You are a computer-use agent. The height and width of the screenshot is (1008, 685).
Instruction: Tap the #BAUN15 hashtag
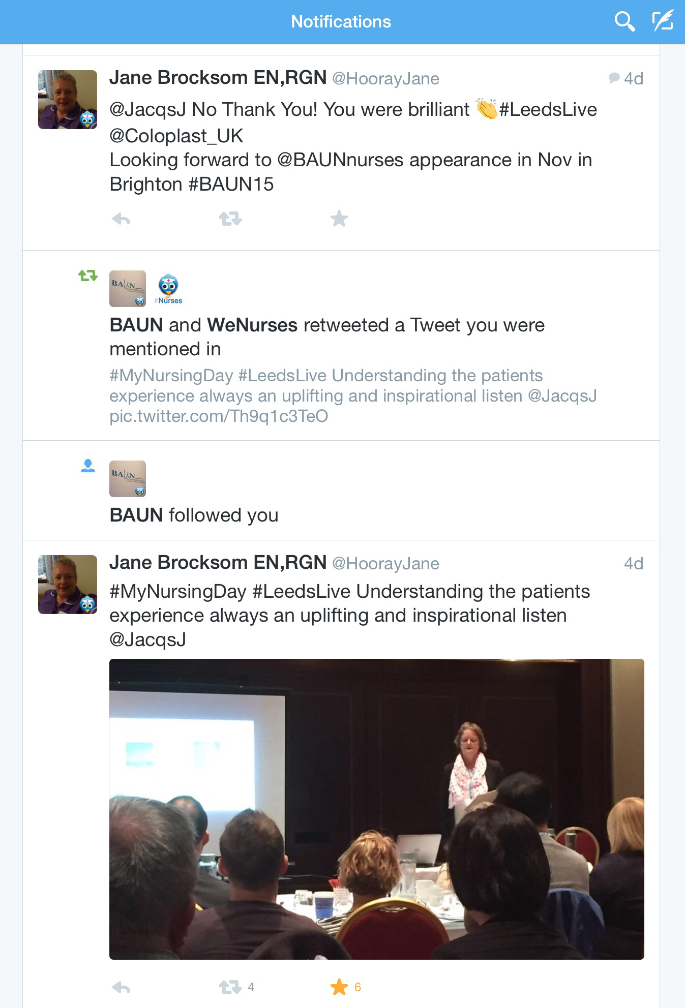click(x=231, y=185)
